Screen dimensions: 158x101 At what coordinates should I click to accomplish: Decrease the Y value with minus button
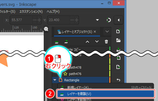tap(72, 20)
